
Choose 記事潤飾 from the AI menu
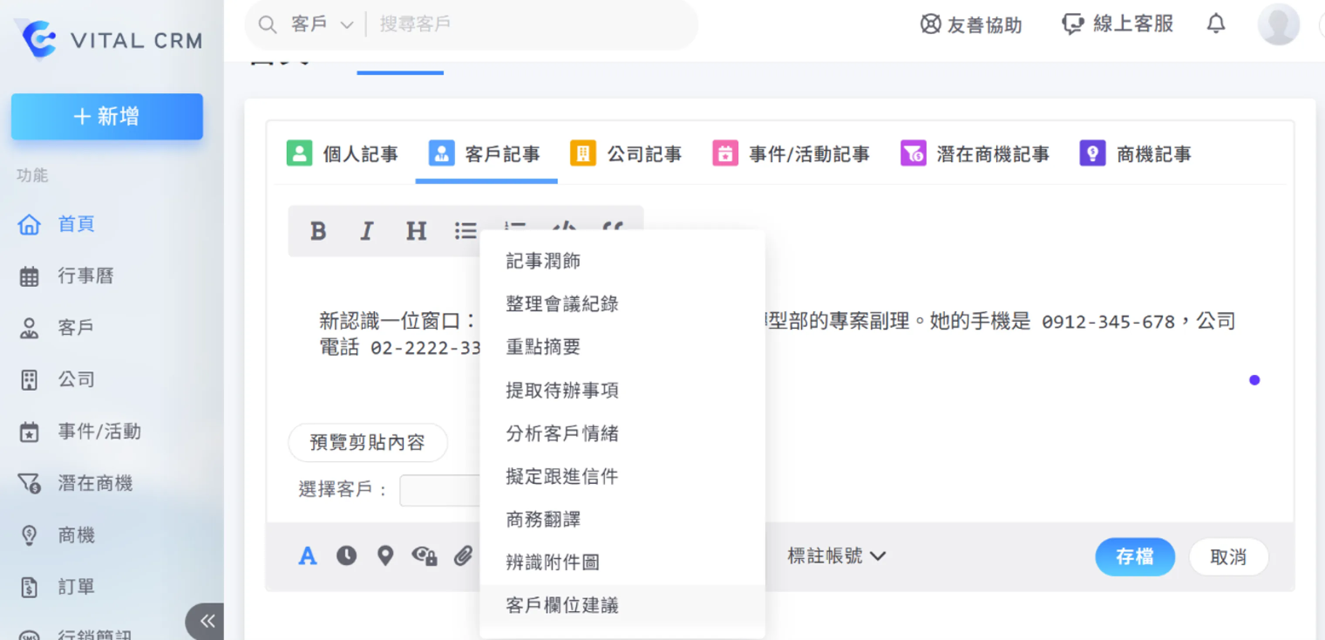tap(622, 261)
